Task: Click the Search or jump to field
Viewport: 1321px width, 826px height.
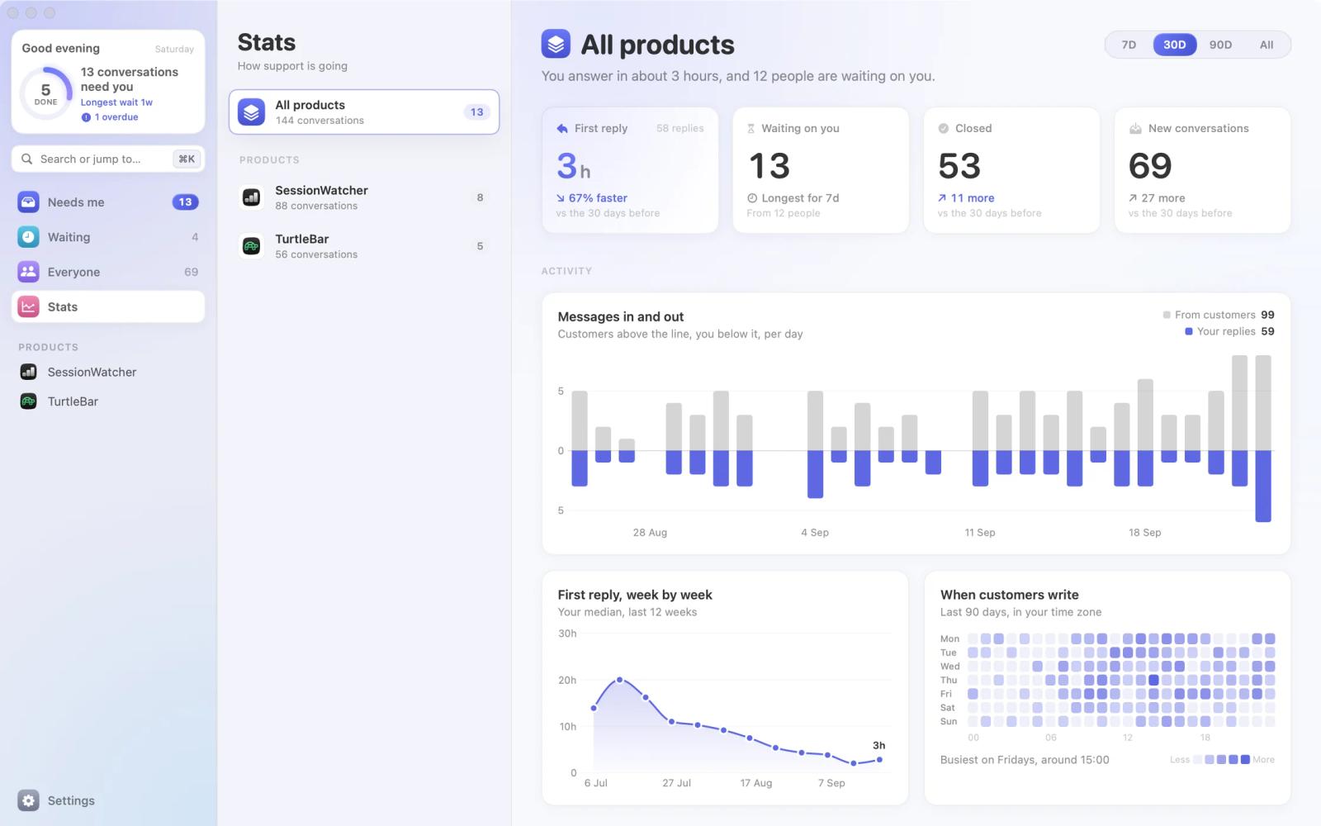Action: coord(108,159)
